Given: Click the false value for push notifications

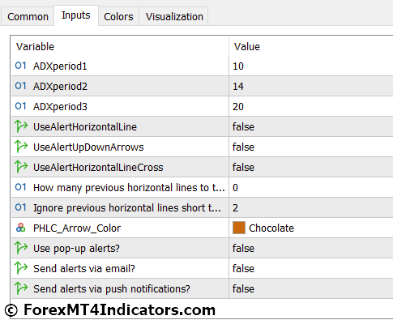Looking at the screenshot, I should coord(243,289).
